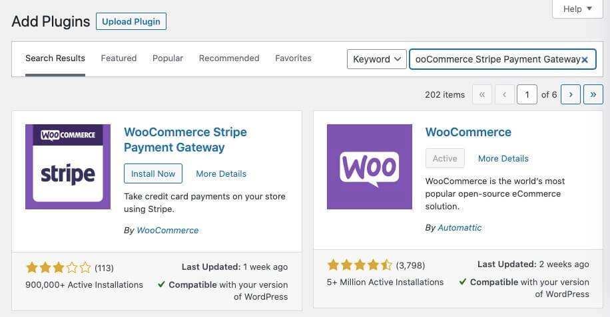The height and width of the screenshot is (317, 610).
Task: Go to the previous results page
Action: click(x=504, y=94)
